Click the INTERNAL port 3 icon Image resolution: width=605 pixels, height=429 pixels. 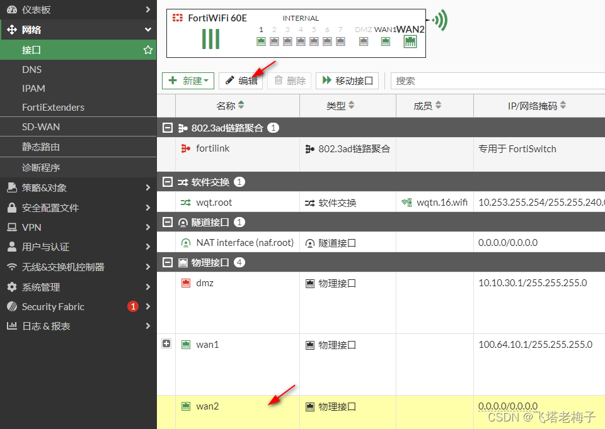coord(287,42)
